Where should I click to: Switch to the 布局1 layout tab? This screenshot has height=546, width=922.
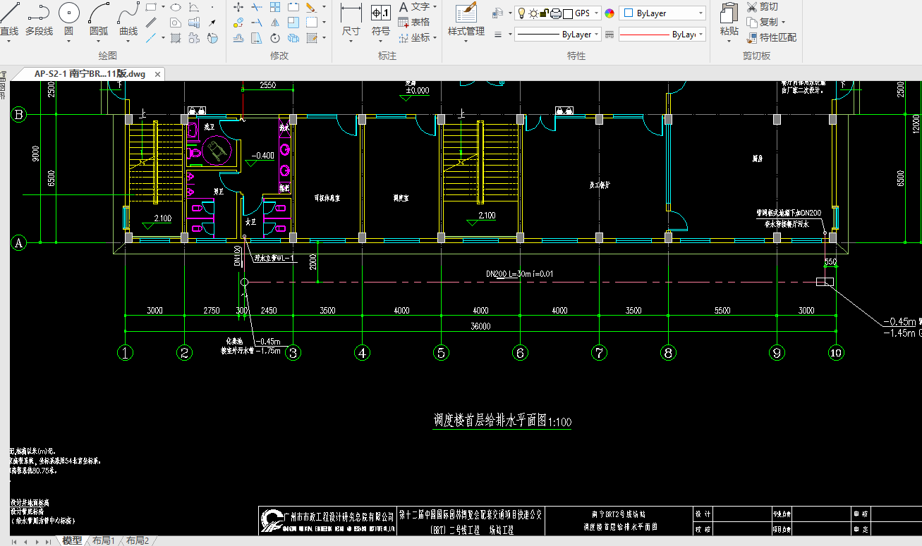103,540
